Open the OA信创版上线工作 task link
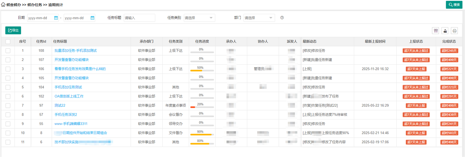The width and height of the screenshot is (465, 157). pos(69,96)
